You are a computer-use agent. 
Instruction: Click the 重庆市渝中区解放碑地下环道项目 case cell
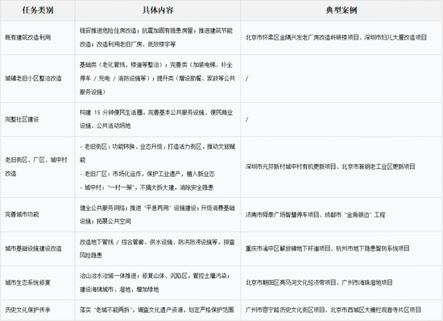(342, 249)
